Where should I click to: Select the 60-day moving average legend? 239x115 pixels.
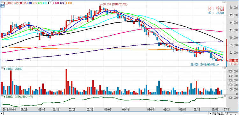point(50,3)
